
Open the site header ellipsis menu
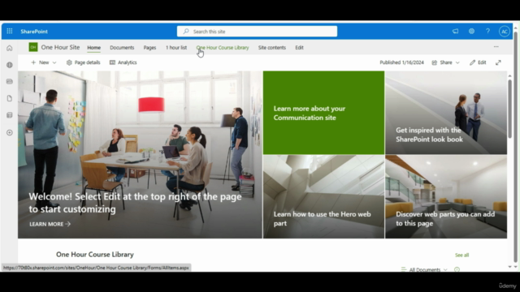click(496, 47)
